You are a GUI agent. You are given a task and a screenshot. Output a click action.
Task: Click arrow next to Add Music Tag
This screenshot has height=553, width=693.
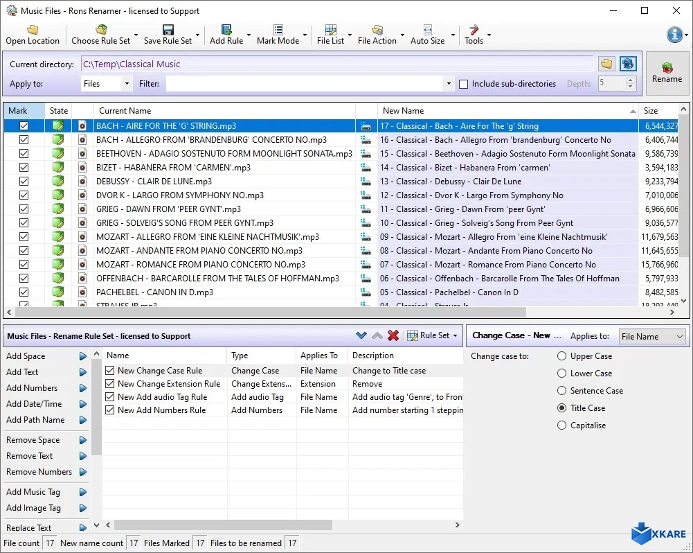tap(82, 492)
